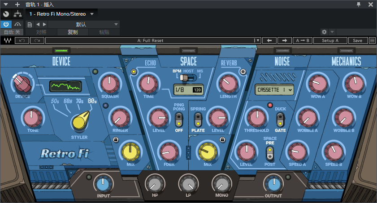Switch setup with Setup A button

[330, 41]
